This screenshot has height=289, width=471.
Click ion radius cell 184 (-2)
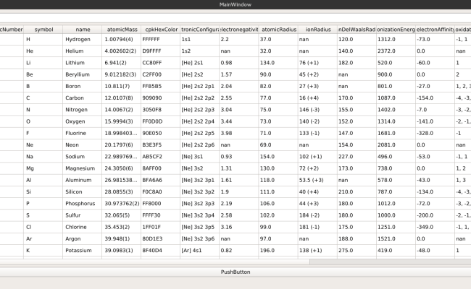(x=317, y=215)
